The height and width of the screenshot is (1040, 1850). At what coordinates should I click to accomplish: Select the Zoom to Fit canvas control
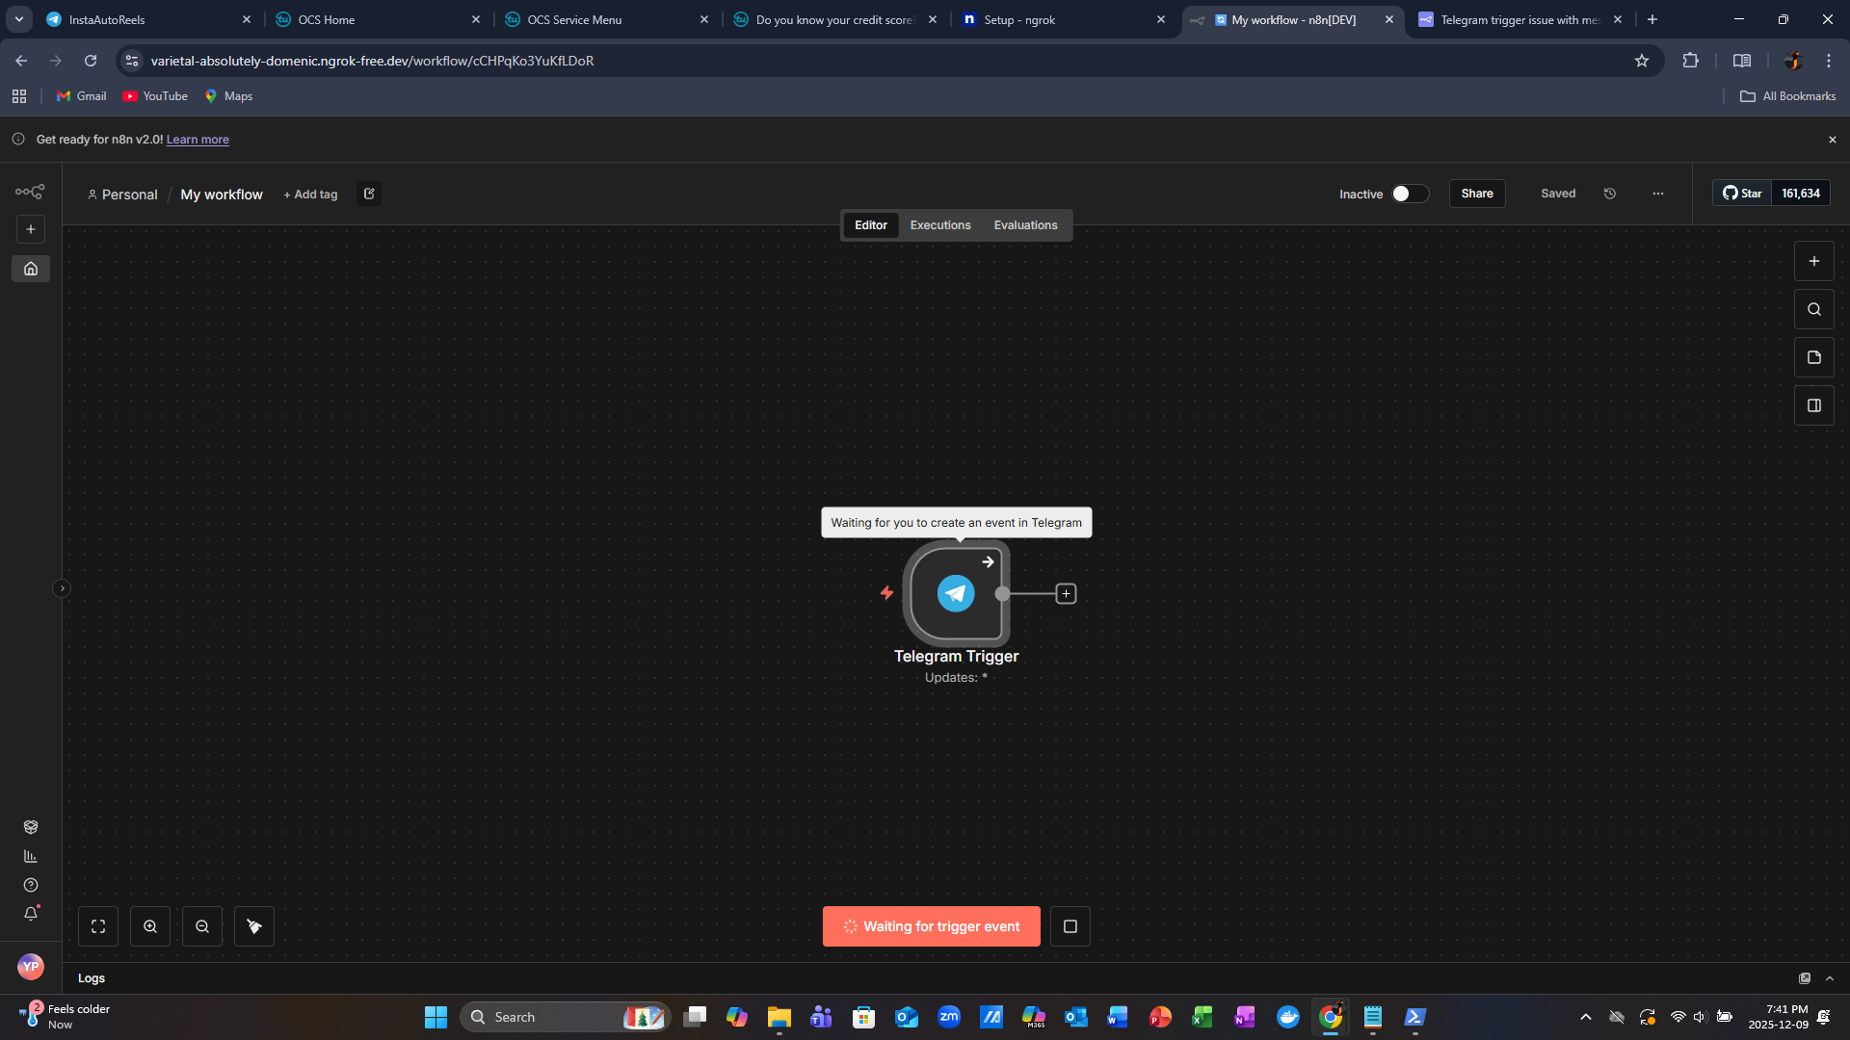point(98,925)
